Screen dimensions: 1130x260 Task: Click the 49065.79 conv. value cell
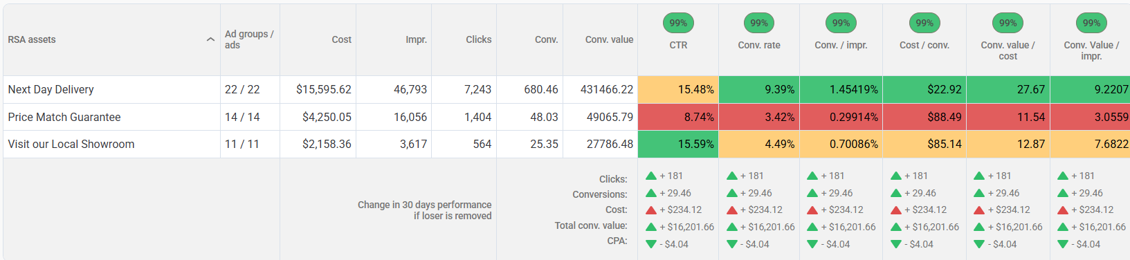[600, 117]
